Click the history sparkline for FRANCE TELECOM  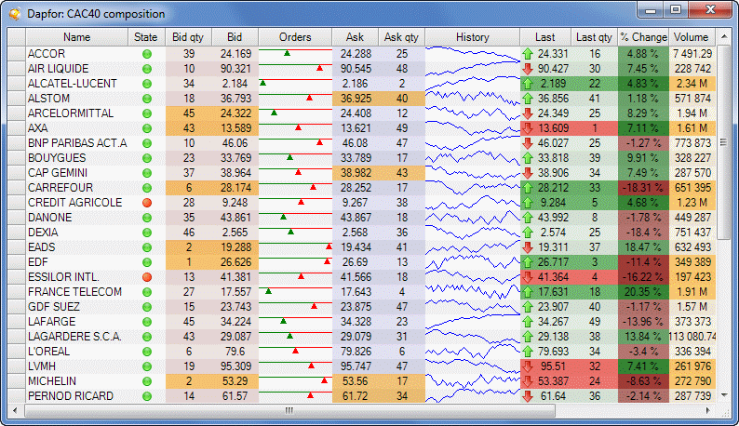tap(472, 292)
